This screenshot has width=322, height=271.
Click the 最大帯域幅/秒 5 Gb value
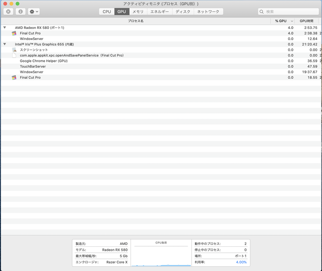coord(124,256)
